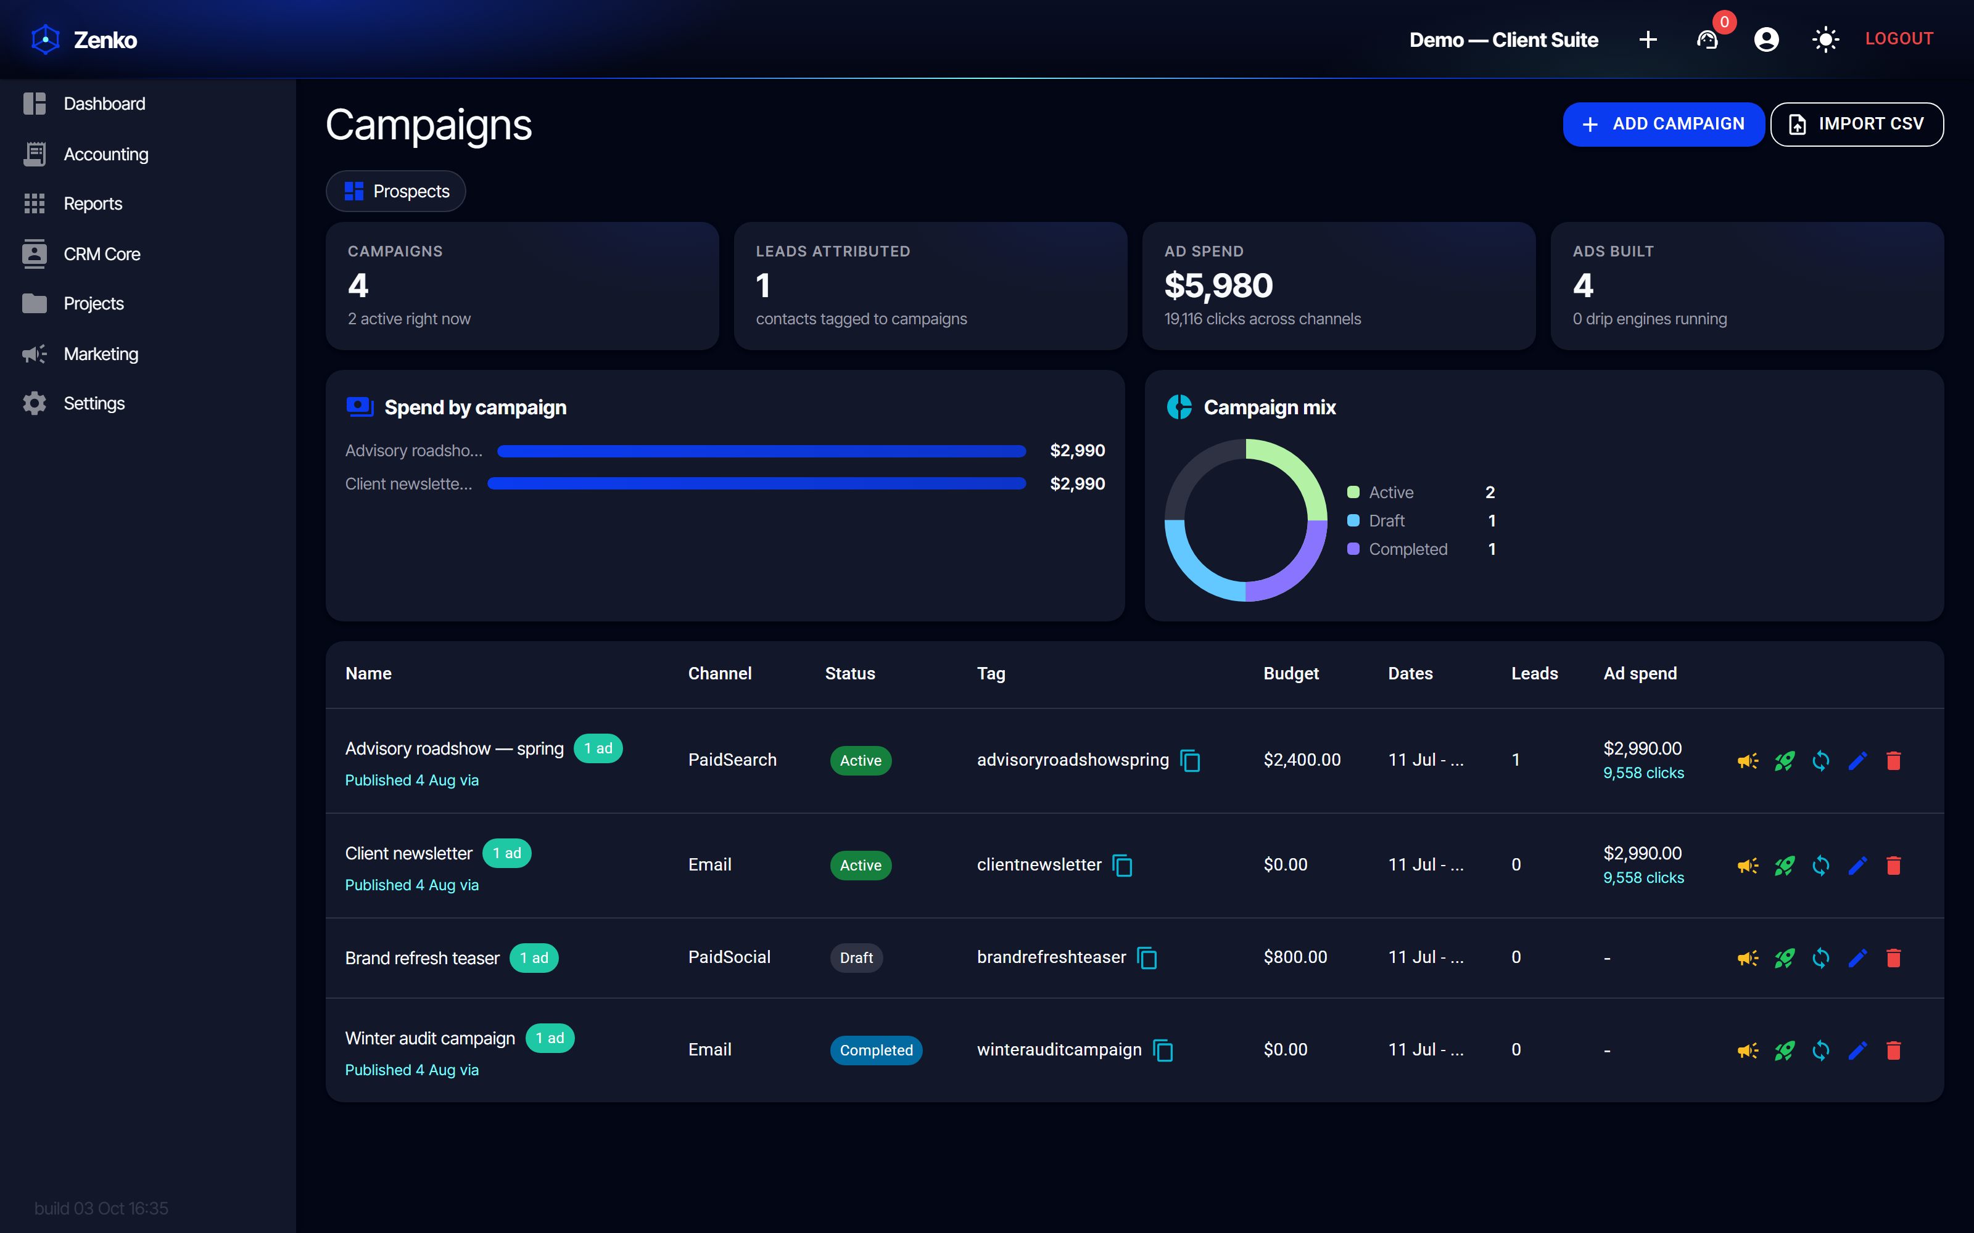This screenshot has height=1233, width=1974.
Task: Click the Import CSV button
Action: pos(1857,124)
